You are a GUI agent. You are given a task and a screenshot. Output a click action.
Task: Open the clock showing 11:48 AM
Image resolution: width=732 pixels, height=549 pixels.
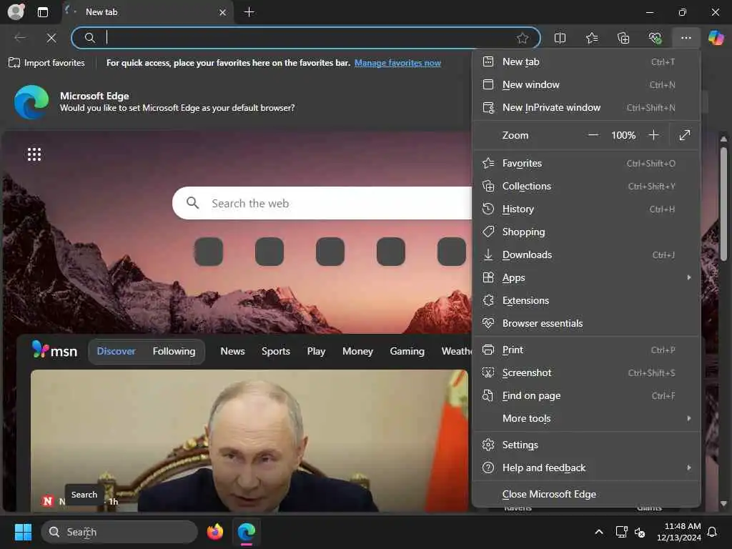(x=678, y=532)
